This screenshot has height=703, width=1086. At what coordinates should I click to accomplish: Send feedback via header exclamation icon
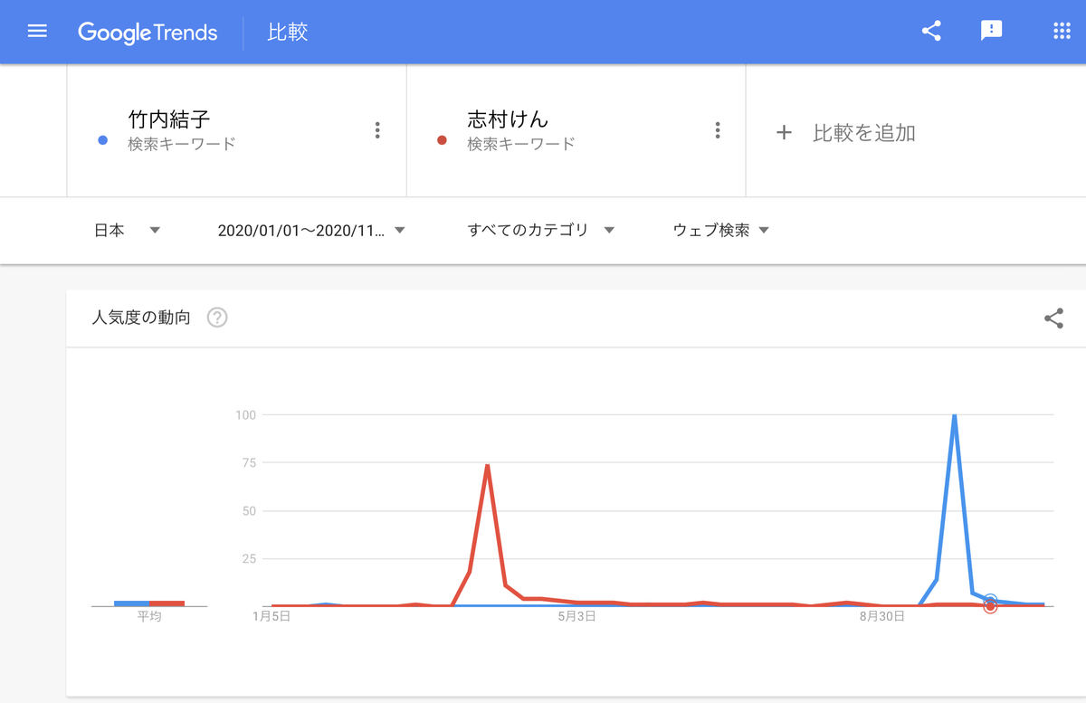(992, 32)
